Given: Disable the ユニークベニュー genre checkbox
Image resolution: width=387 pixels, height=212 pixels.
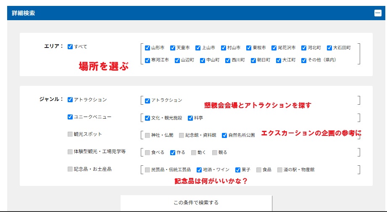Looking at the screenshot, I should 70,117.
